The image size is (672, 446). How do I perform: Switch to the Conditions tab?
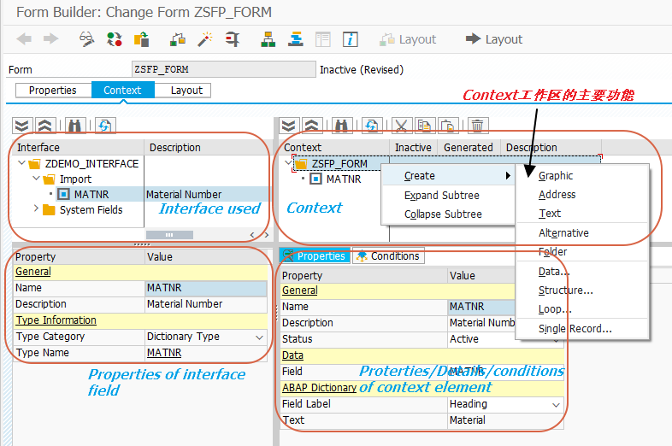[x=388, y=256]
